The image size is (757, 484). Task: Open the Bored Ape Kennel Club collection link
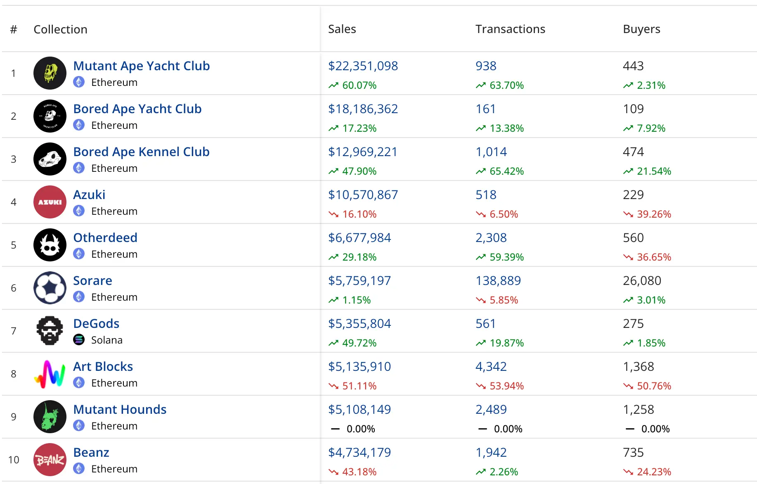(141, 152)
